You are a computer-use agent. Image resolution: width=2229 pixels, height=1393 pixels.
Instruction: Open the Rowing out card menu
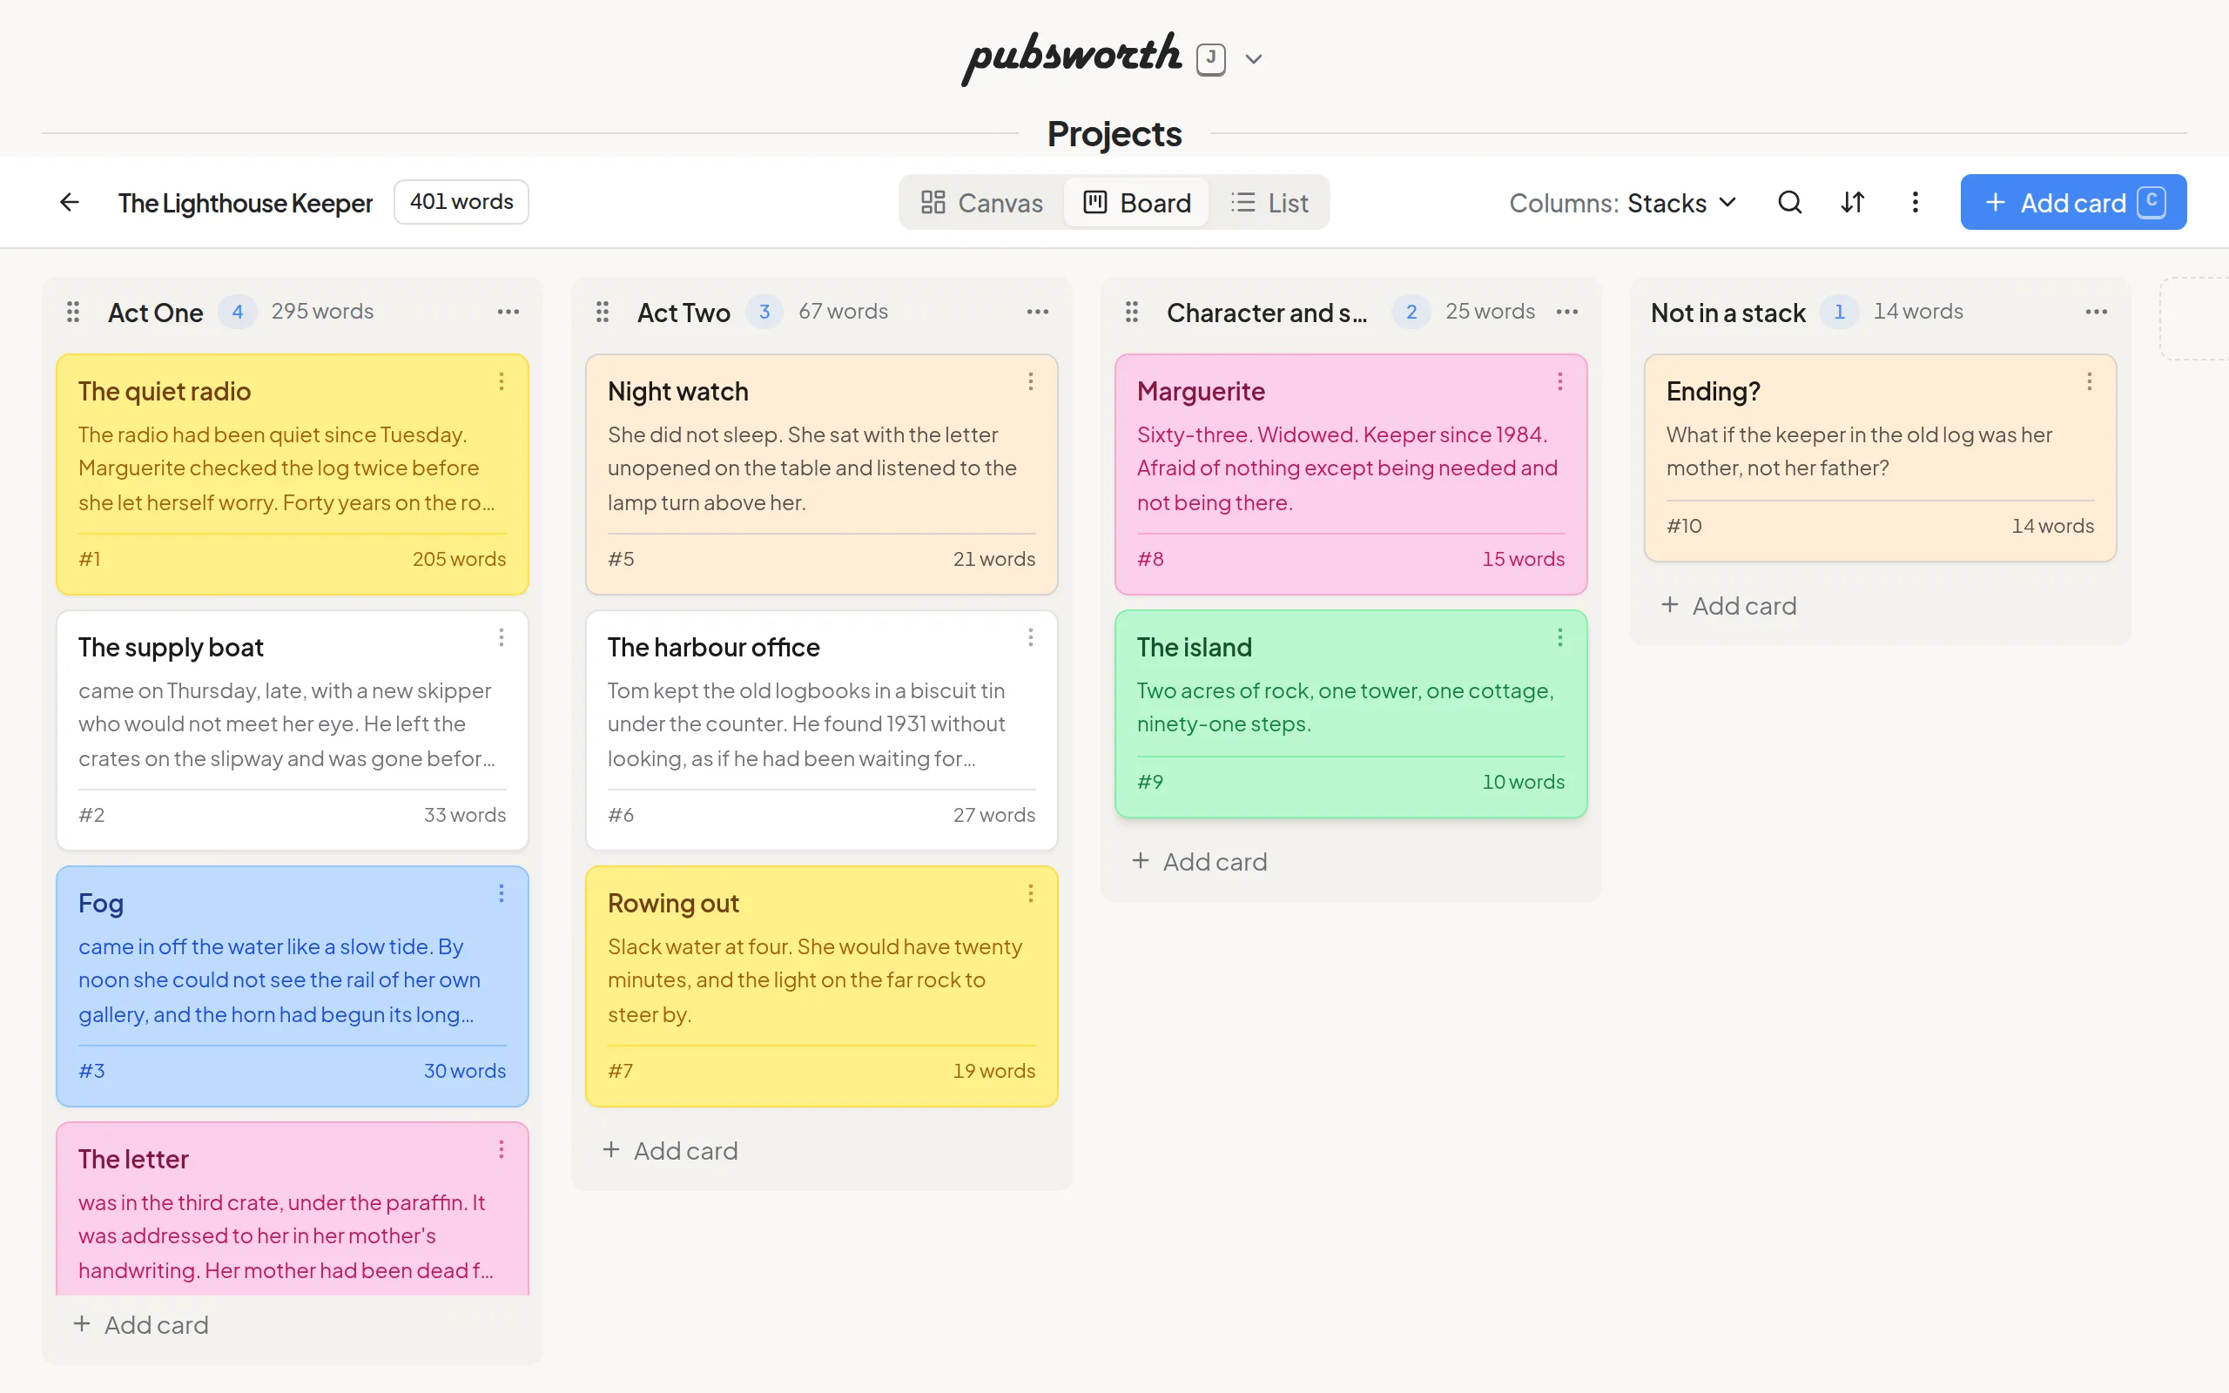[x=1031, y=893]
